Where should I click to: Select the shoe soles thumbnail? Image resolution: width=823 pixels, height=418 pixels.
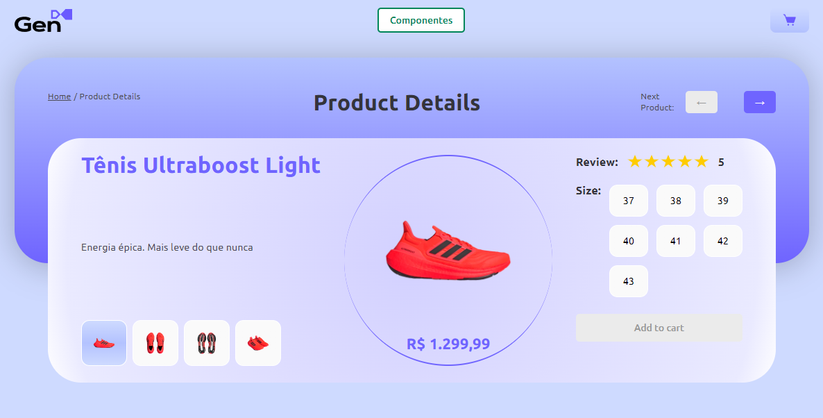pos(207,343)
